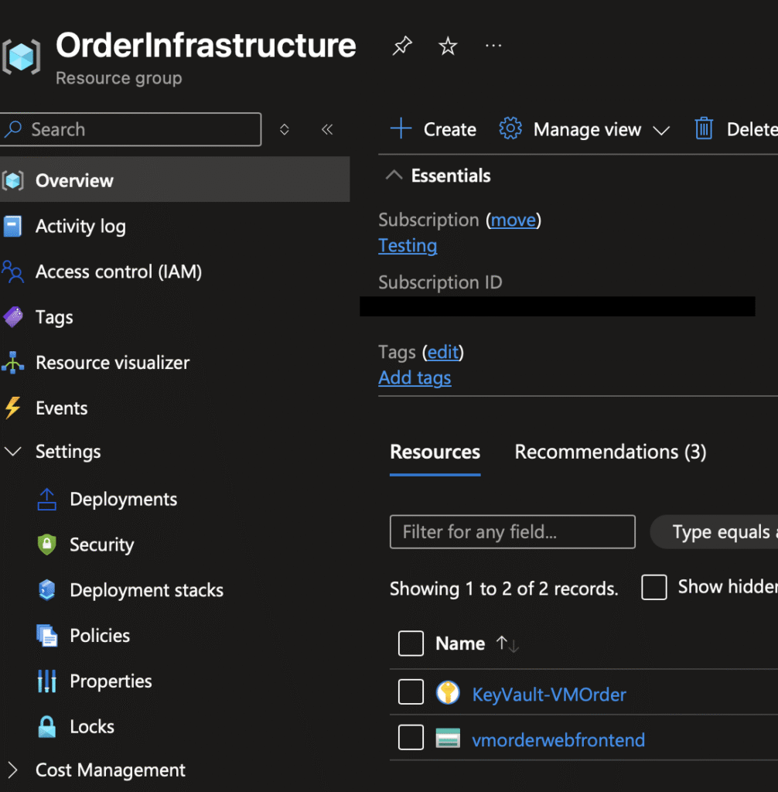Click the Name column header
778x792 pixels.
tap(459, 643)
